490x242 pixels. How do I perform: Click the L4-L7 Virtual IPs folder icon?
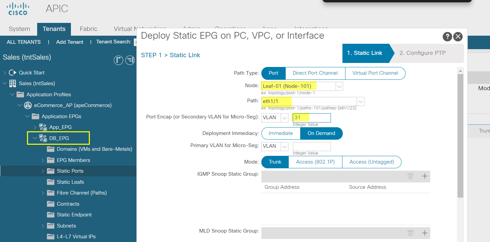click(51, 237)
